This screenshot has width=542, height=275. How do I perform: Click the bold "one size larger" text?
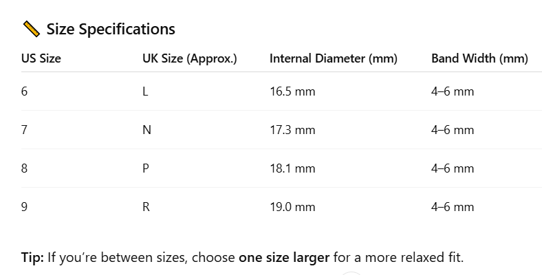[x=284, y=258]
